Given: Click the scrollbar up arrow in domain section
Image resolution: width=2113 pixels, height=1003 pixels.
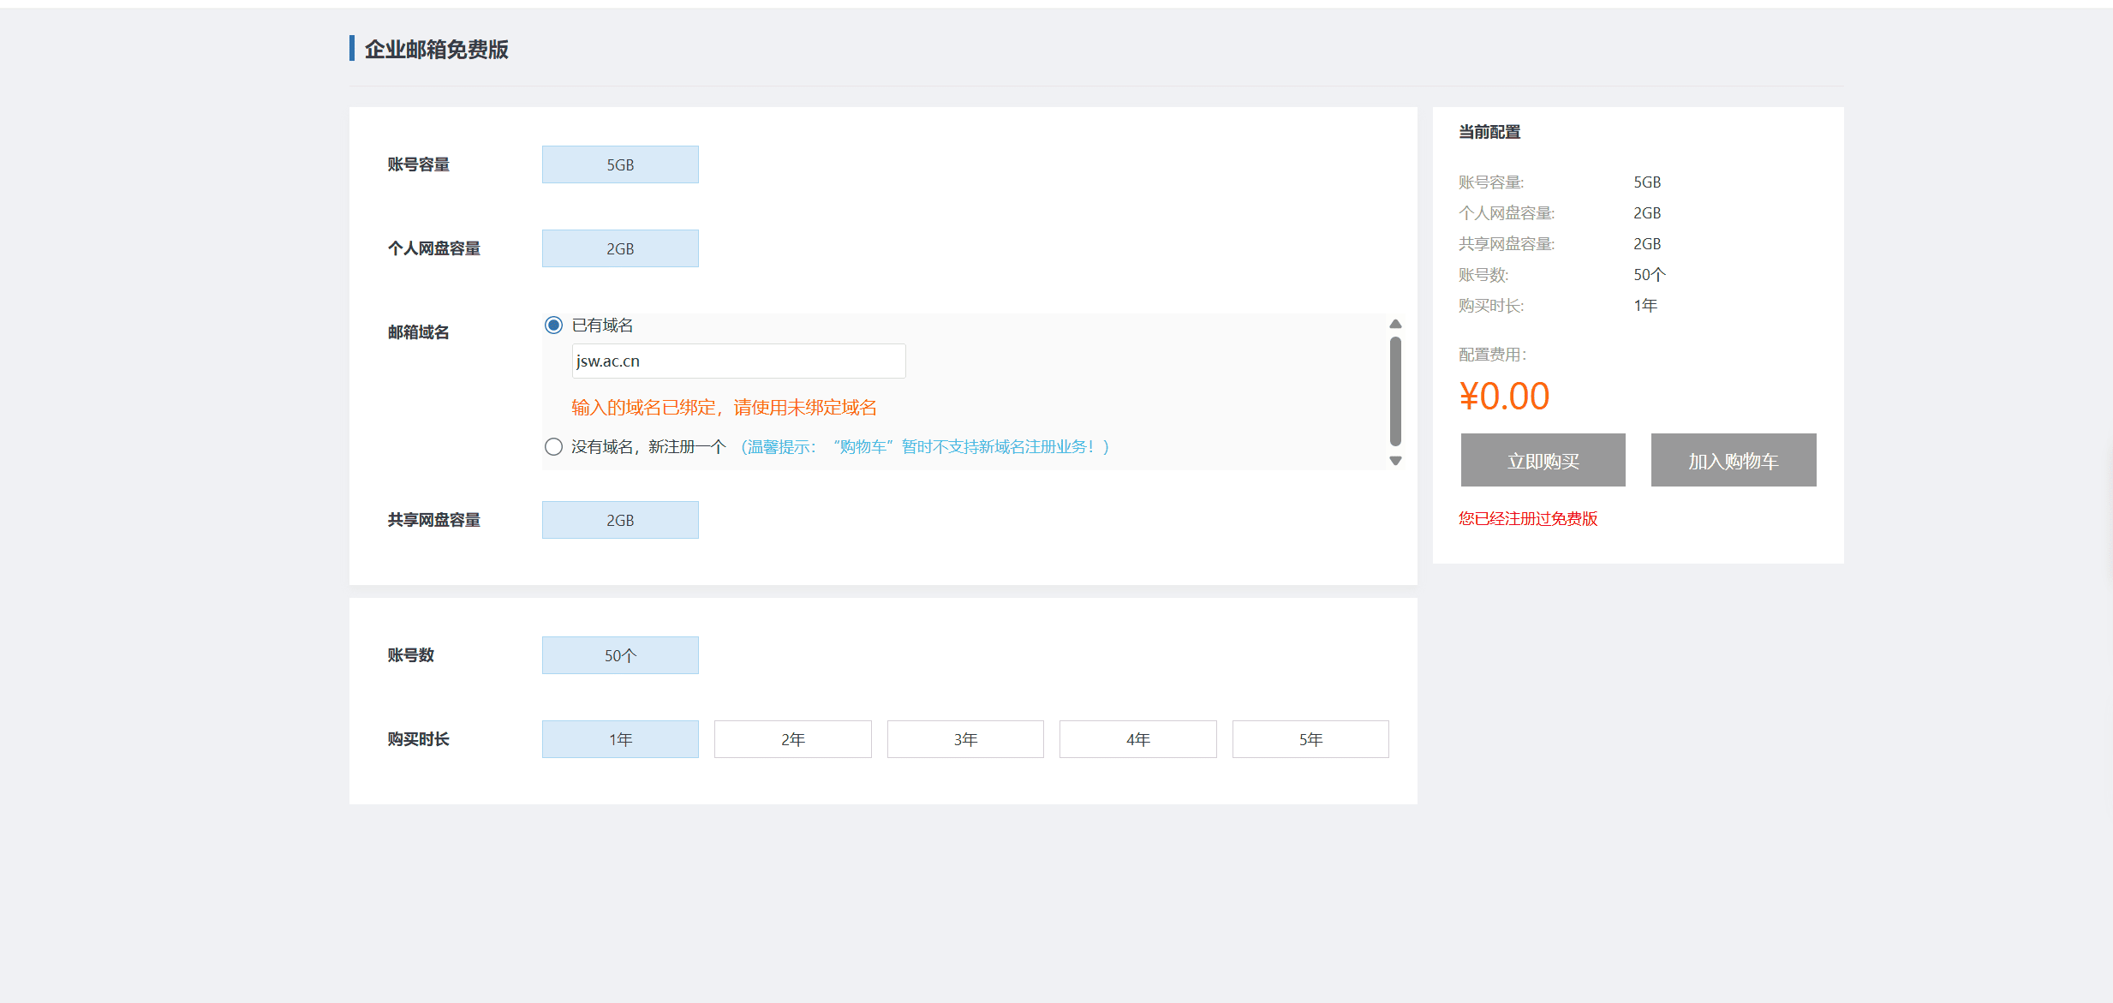Looking at the screenshot, I should pos(1395,324).
